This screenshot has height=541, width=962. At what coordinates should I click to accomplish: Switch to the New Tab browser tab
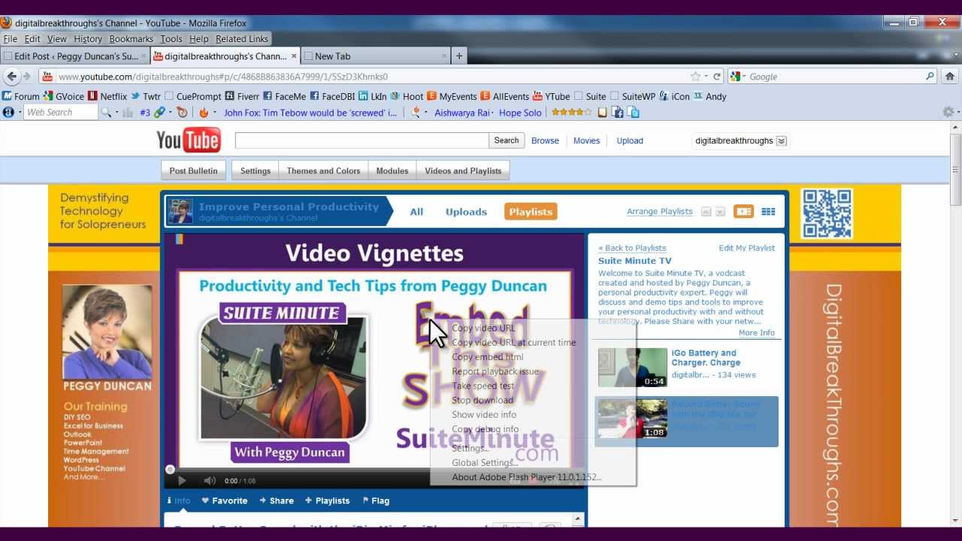(x=376, y=56)
